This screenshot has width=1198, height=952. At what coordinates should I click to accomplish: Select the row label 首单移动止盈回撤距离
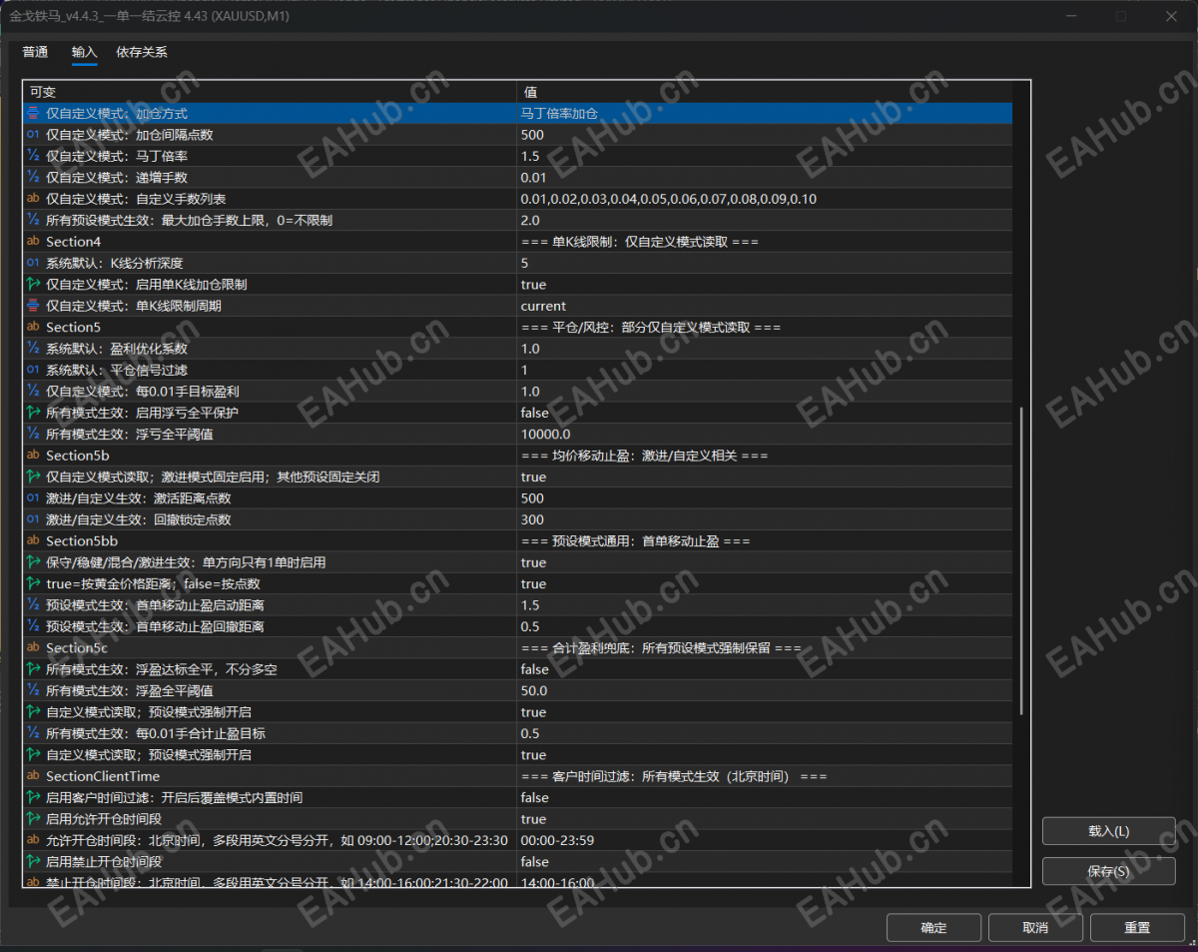tap(155, 626)
